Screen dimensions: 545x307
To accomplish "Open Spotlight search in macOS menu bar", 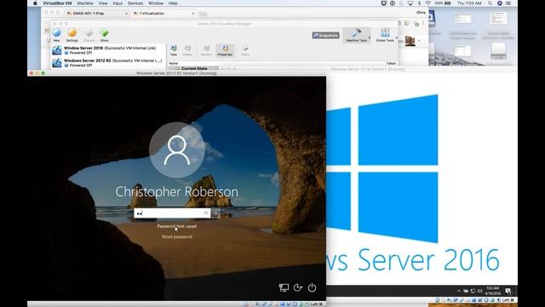I will coord(490,3).
